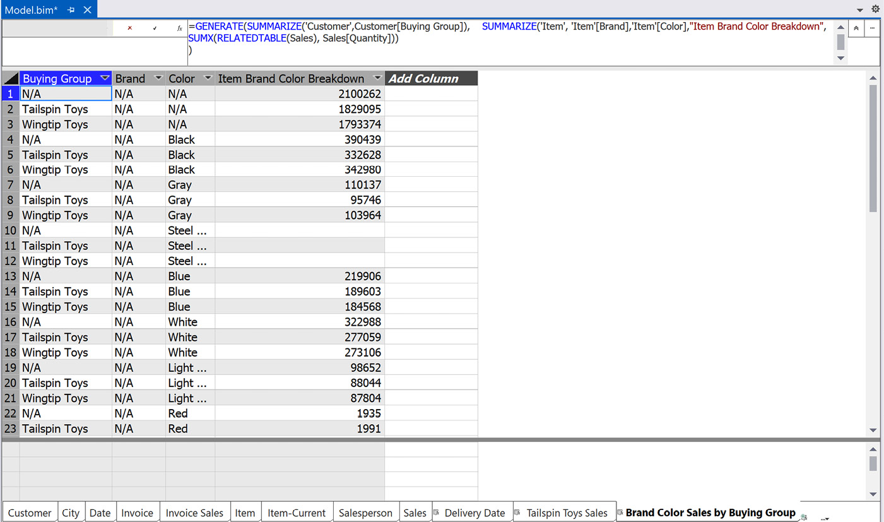Select Red color cell in row 23

190,429
